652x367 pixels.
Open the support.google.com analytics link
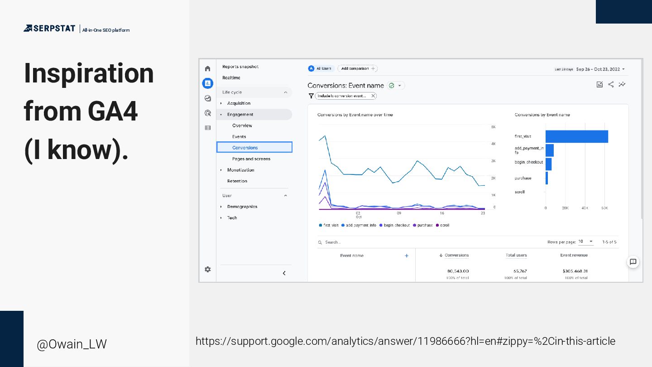point(405,341)
